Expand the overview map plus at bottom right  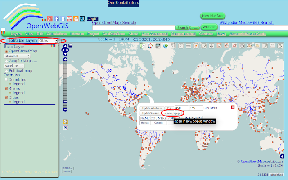pos(282,156)
